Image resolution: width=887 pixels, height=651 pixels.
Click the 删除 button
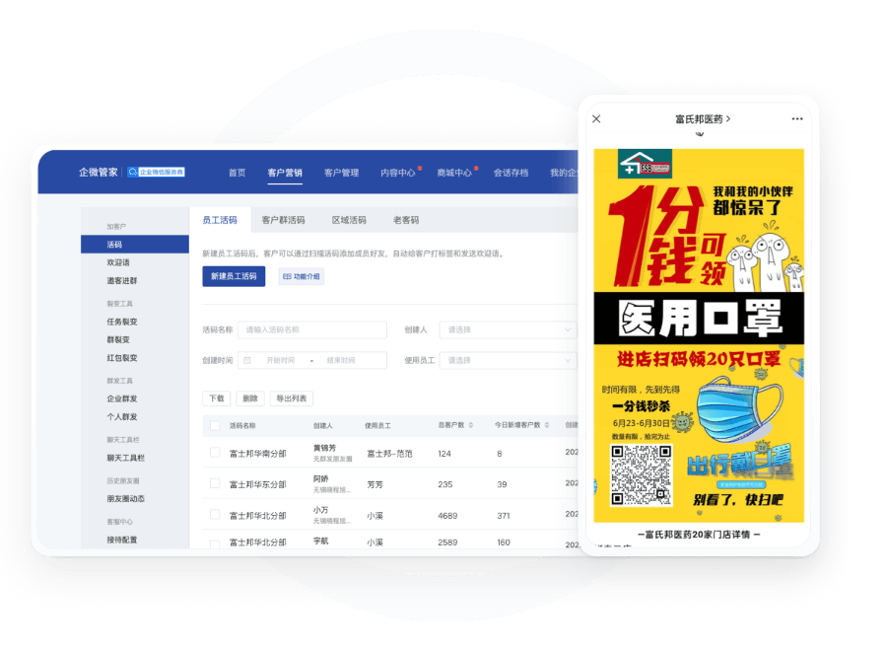click(x=250, y=398)
